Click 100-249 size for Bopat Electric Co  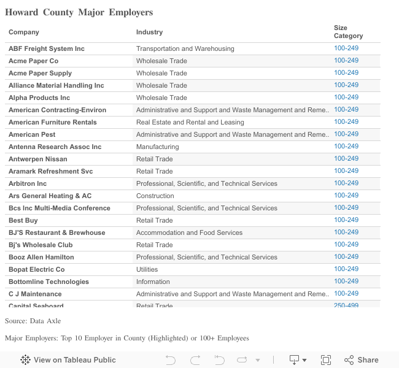346,269
